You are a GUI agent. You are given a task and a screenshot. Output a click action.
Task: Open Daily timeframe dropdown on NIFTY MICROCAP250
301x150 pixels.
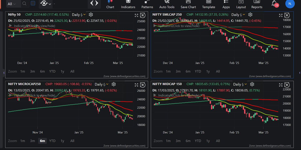pos(102,84)
